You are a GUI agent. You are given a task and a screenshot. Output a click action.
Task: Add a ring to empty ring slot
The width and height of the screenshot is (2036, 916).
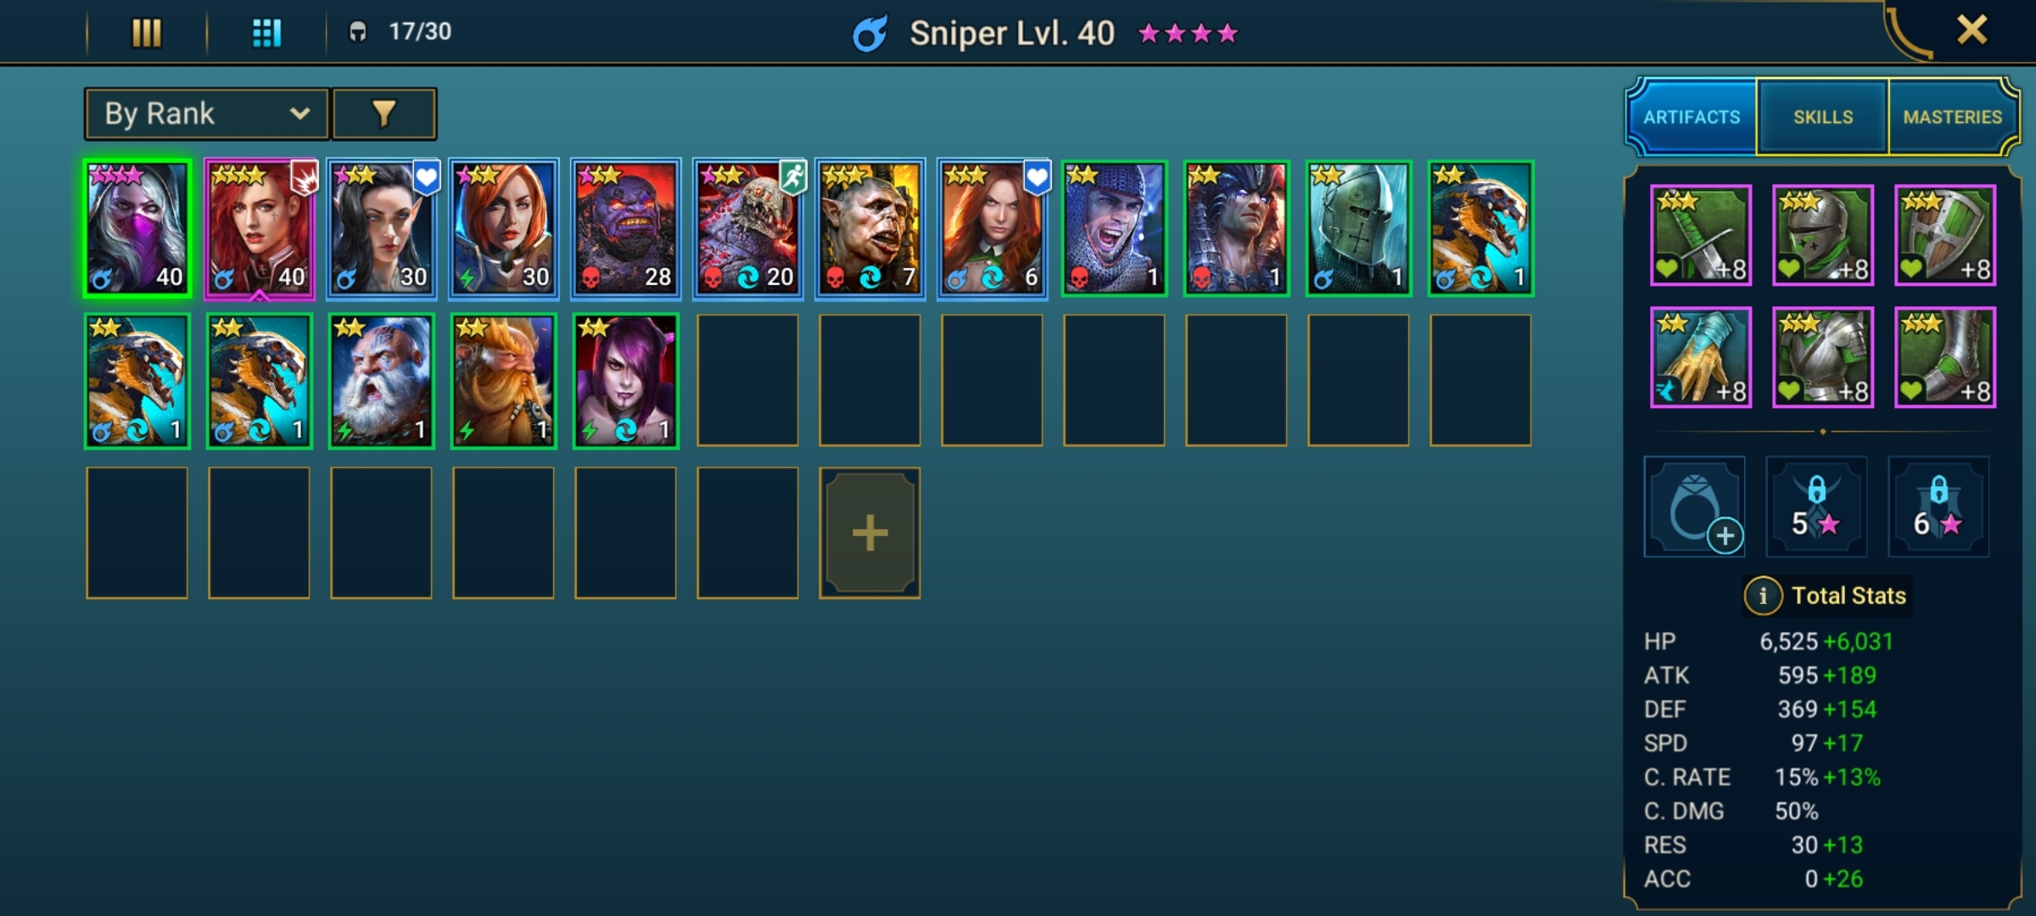coord(1695,507)
